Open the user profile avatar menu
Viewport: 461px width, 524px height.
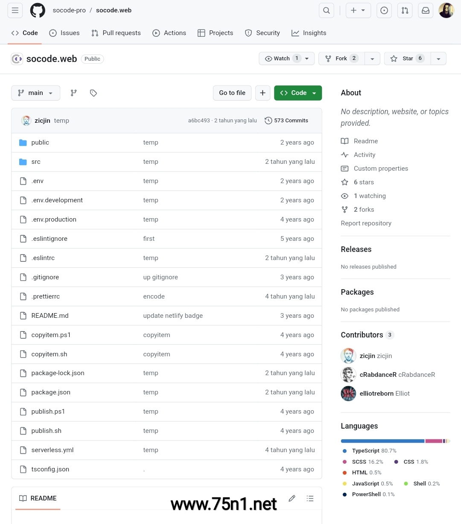click(x=446, y=11)
